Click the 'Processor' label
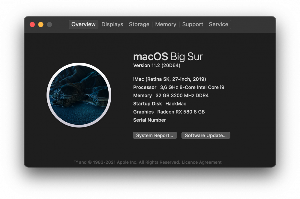Screen dimensions: 300x199 click(145, 87)
